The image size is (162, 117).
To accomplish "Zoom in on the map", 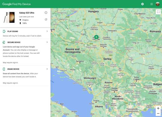I will tap(158, 108).
